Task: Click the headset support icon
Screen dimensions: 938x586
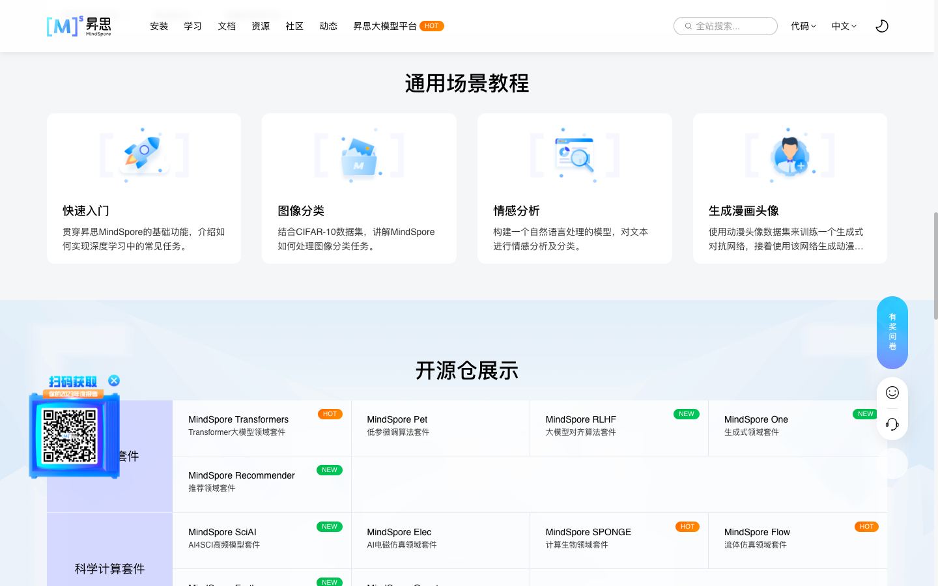Action: [x=892, y=425]
